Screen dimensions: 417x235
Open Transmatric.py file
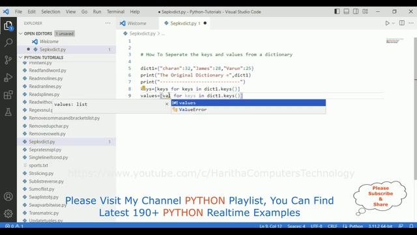tap(44, 213)
